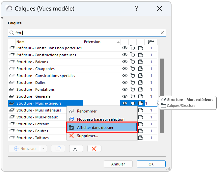The width and height of the screenshot is (218, 173).
Task: Toggle solid/wireframe icon for Structure - Poutres
Action: (141, 131)
